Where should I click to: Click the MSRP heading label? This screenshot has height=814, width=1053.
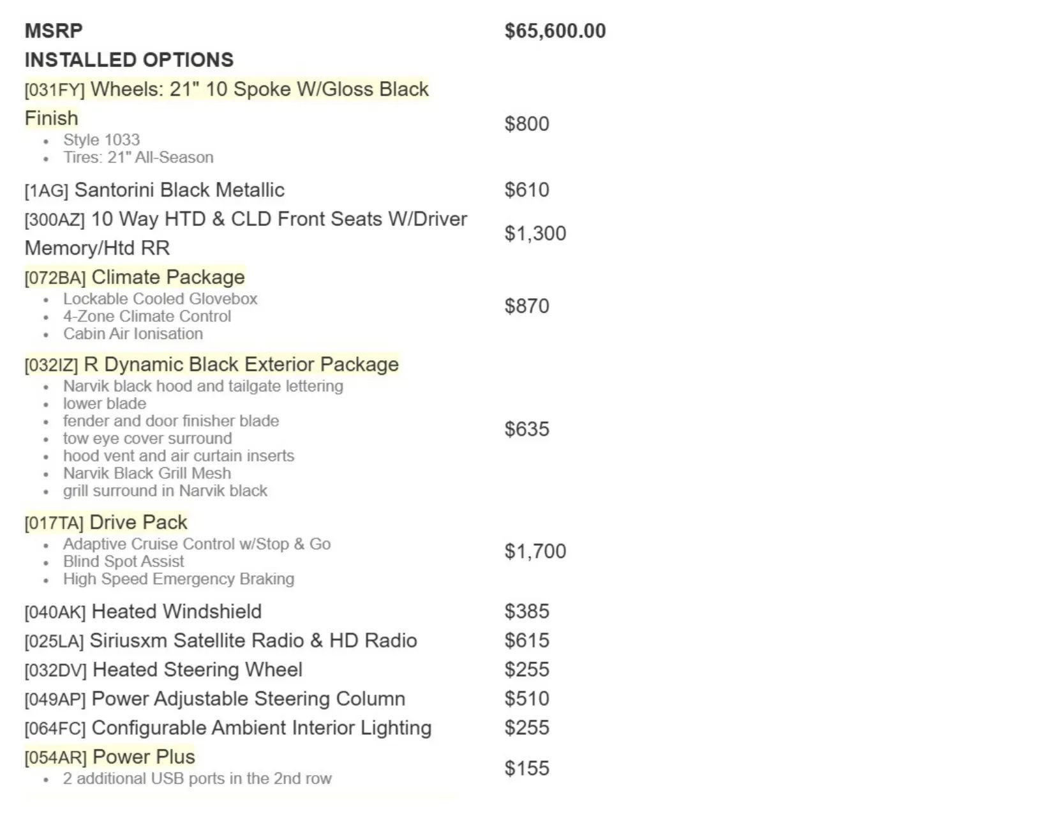click(x=54, y=31)
